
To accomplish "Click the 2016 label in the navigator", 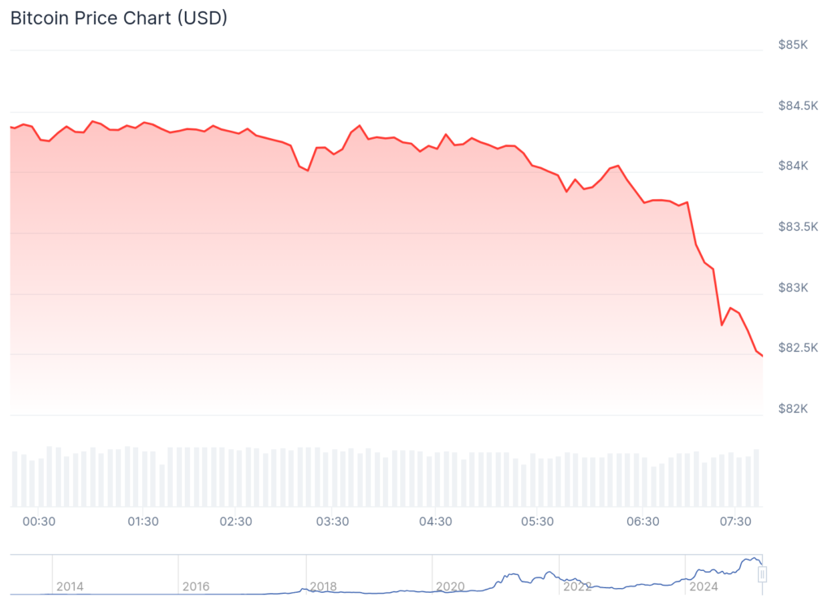I will click(x=196, y=586).
